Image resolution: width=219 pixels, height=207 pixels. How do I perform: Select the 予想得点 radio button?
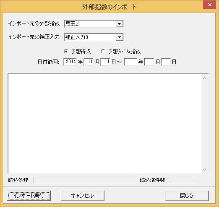tap(66, 52)
